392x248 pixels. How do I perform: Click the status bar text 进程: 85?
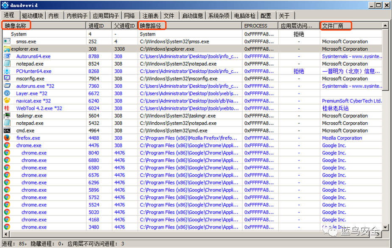point(14,243)
